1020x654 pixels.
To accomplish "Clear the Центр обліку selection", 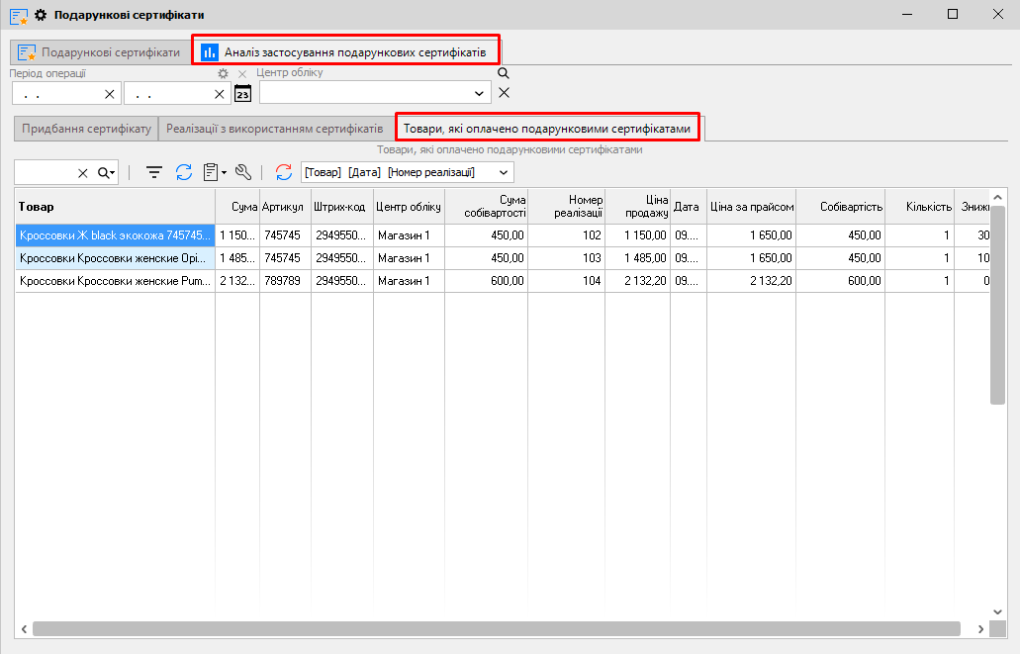I will (x=504, y=93).
